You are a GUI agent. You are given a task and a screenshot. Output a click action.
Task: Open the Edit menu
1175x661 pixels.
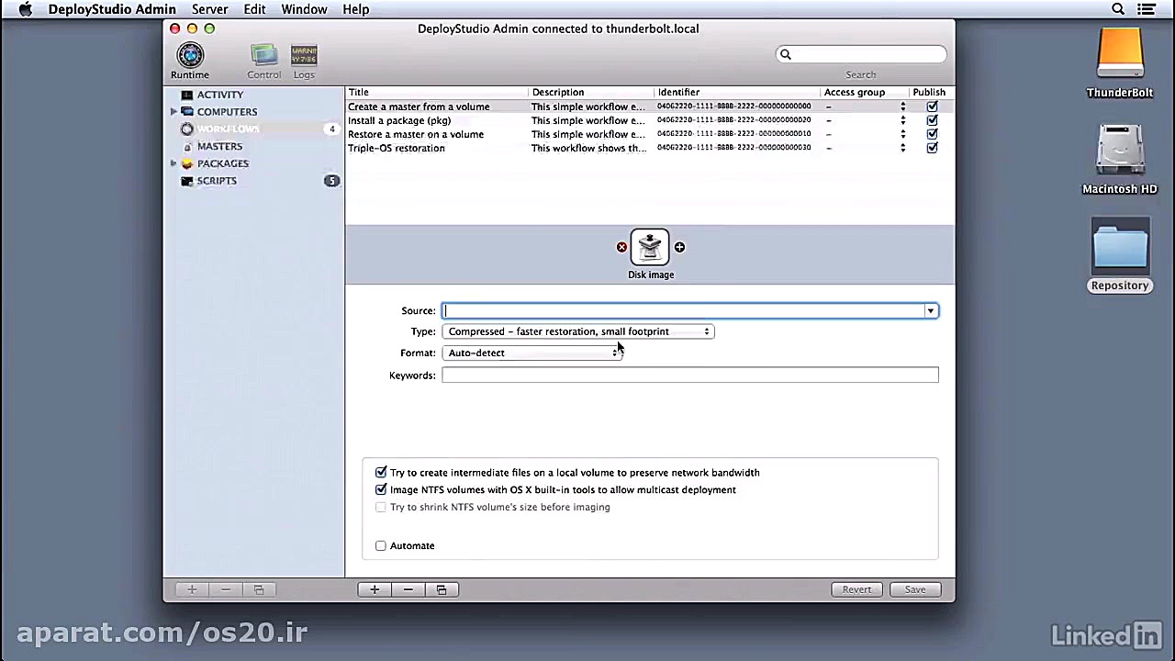point(254,9)
